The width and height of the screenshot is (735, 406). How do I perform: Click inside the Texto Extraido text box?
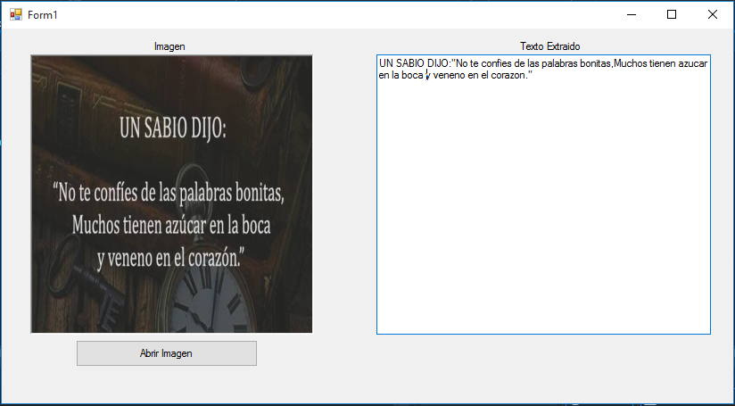tap(543, 195)
